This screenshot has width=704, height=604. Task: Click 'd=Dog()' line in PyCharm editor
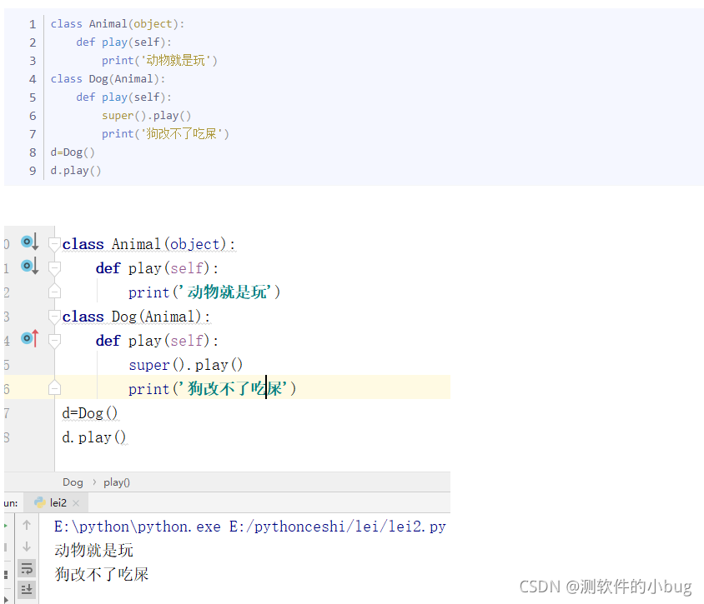(x=90, y=413)
